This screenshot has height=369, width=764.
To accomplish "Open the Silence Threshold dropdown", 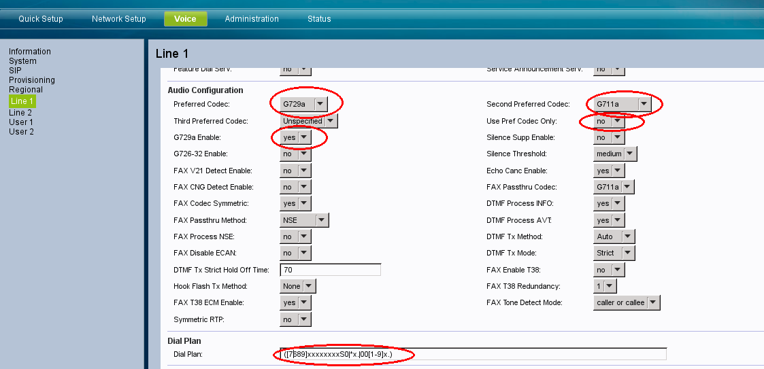I will (x=615, y=154).
